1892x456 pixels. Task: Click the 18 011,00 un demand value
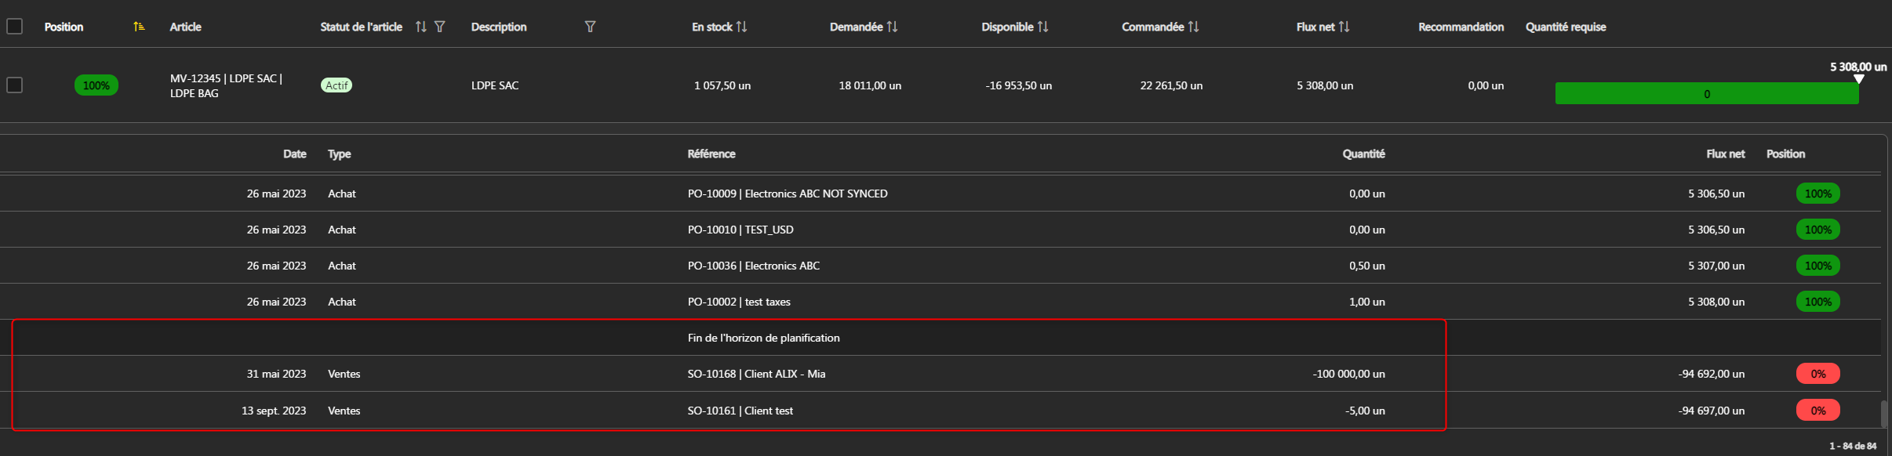pyautogui.click(x=870, y=85)
